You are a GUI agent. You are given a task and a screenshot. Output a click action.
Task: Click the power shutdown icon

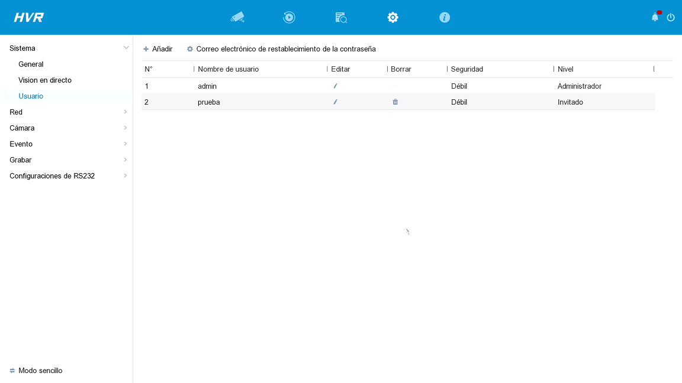pos(671,17)
